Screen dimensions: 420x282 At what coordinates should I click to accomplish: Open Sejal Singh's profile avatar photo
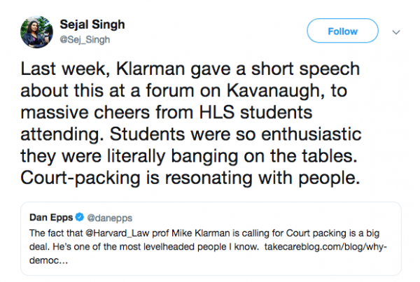37,31
